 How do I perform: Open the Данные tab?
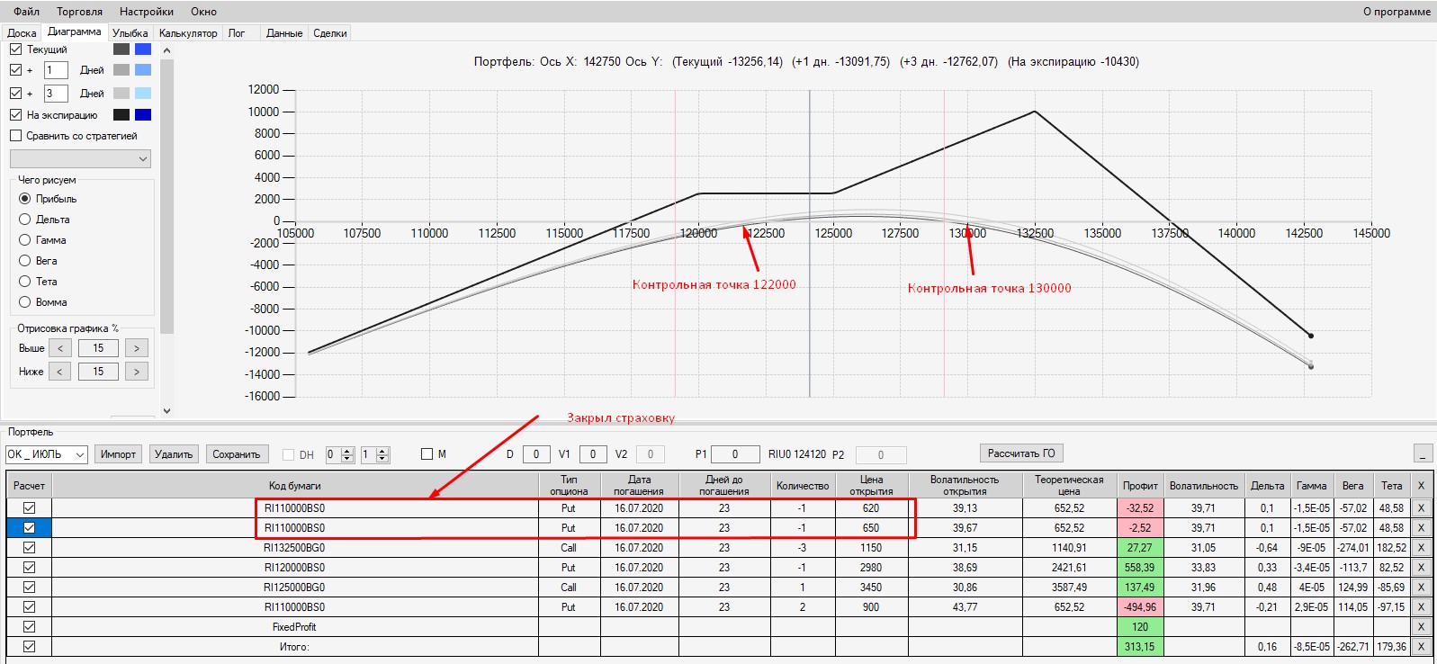click(x=284, y=33)
